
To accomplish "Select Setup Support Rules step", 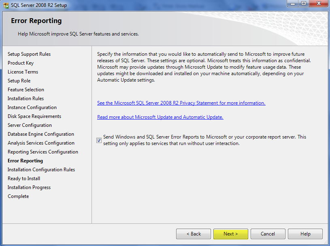I will tap(29, 54).
